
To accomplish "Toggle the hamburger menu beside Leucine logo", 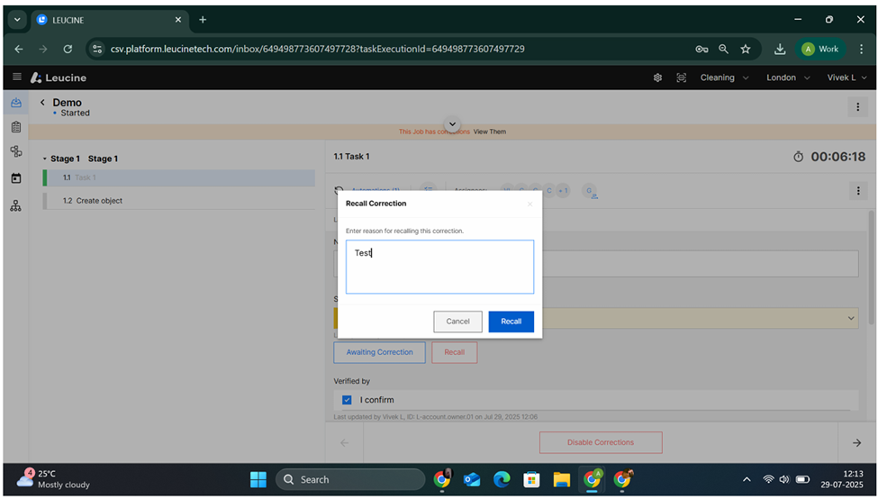I will [x=17, y=77].
